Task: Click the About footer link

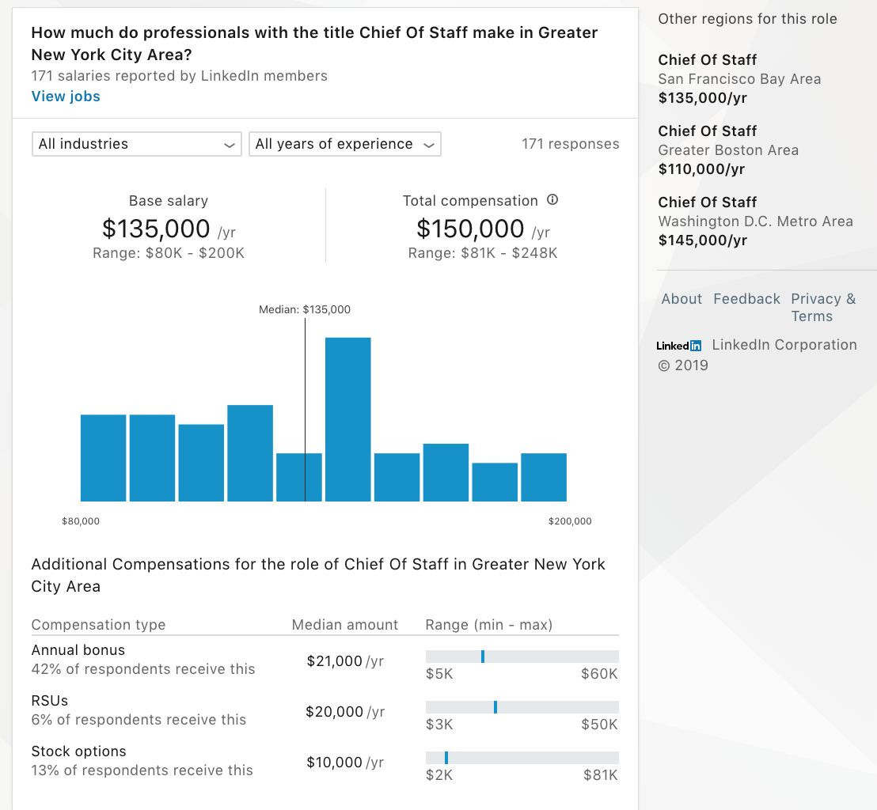Action: [x=681, y=298]
